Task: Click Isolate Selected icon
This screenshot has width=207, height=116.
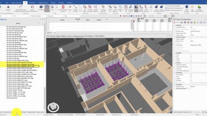Action: [141, 7]
